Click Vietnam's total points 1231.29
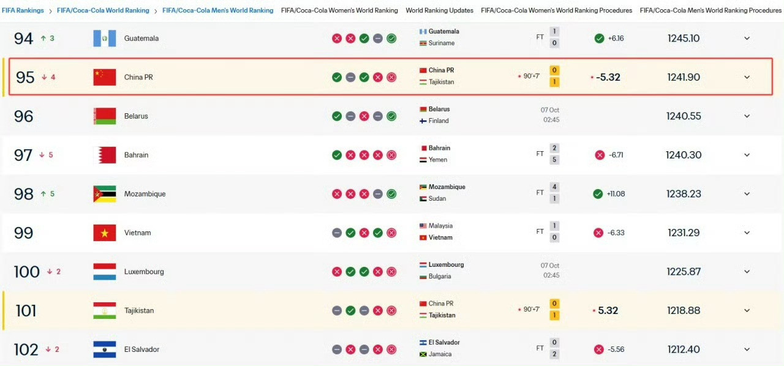Viewport: 784px width, 366px height. (x=684, y=233)
